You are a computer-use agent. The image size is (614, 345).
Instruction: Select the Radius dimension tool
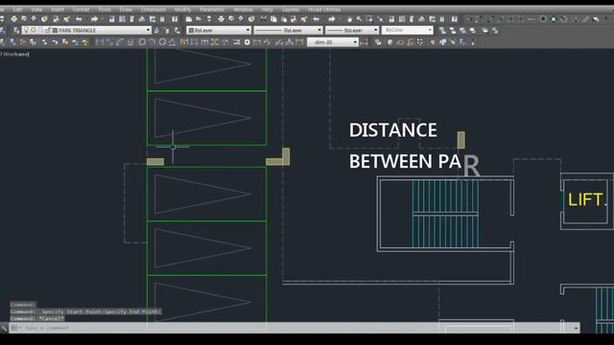click(x=142, y=42)
